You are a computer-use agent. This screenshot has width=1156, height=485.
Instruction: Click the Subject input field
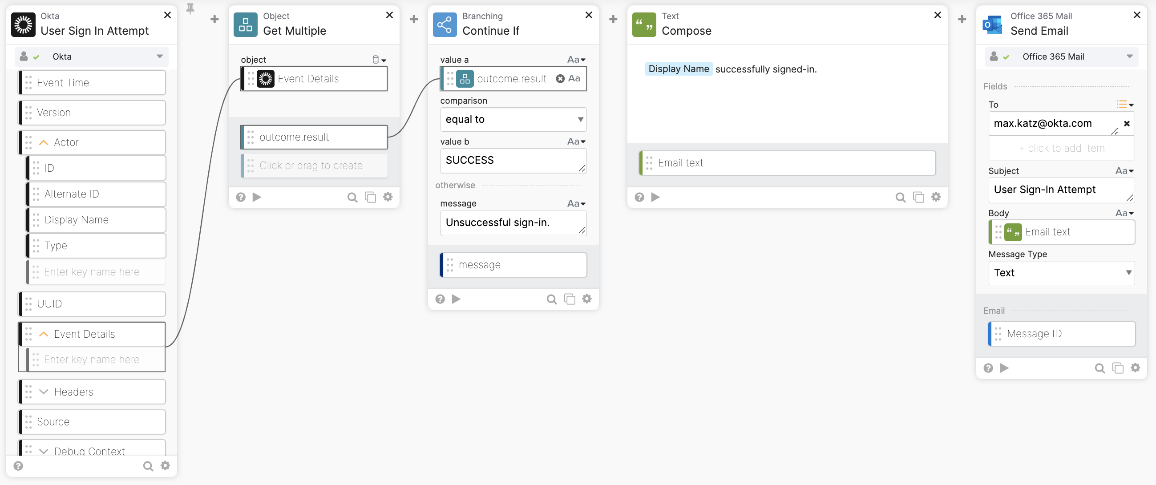pyautogui.click(x=1057, y=190)
